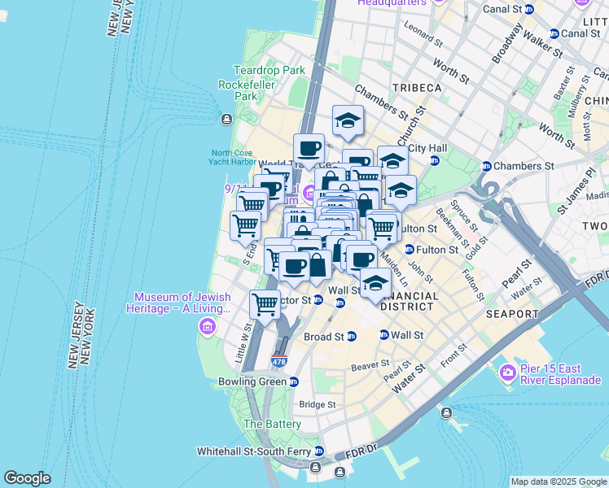Click the FINANCIAL DISTRICT neighborhood label

(408, 302)
